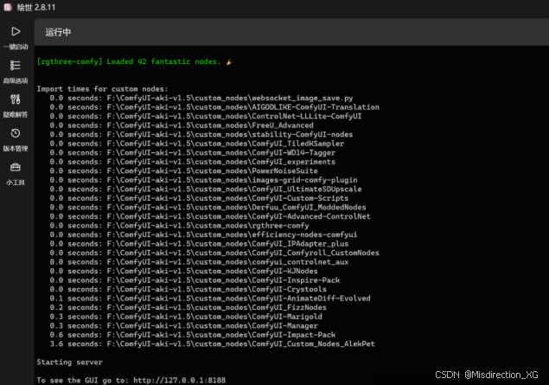Click the PowerNoiseSuite log line

point(184,171)
